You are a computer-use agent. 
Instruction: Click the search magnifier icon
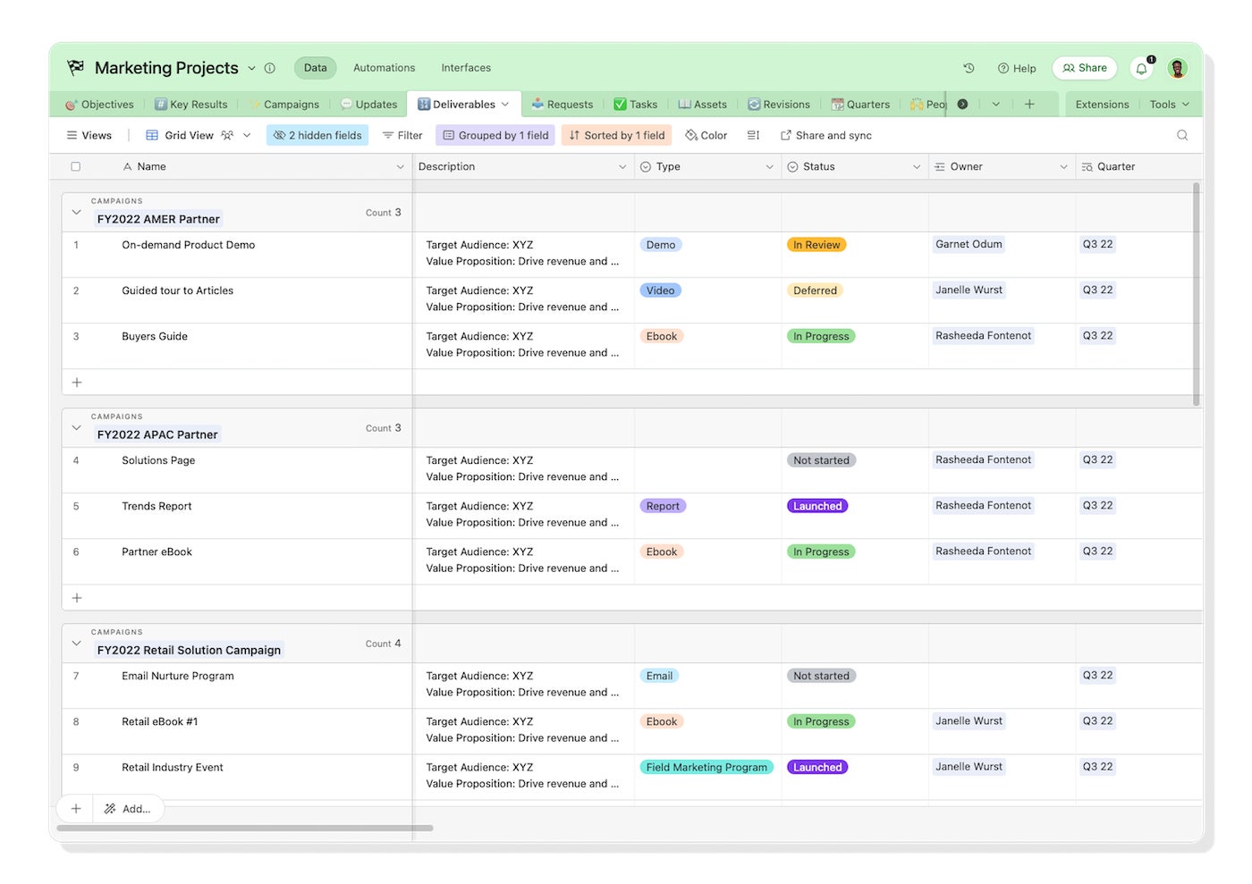[x=1182, y=135]
